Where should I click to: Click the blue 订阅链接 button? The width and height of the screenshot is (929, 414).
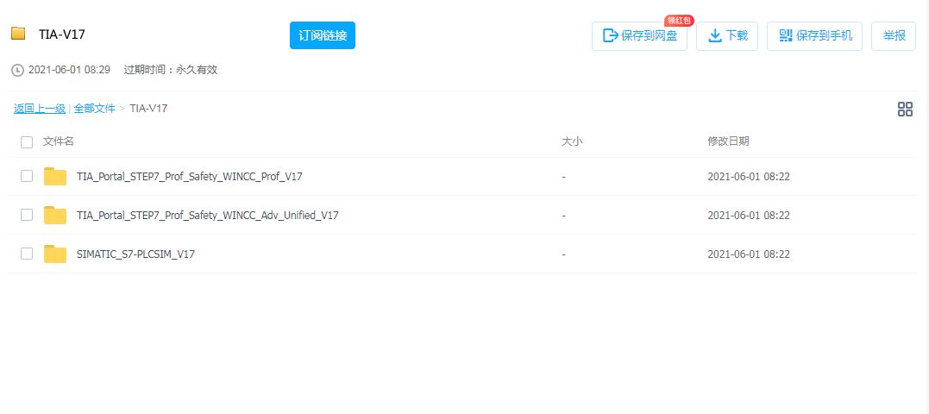coord(322,35)
